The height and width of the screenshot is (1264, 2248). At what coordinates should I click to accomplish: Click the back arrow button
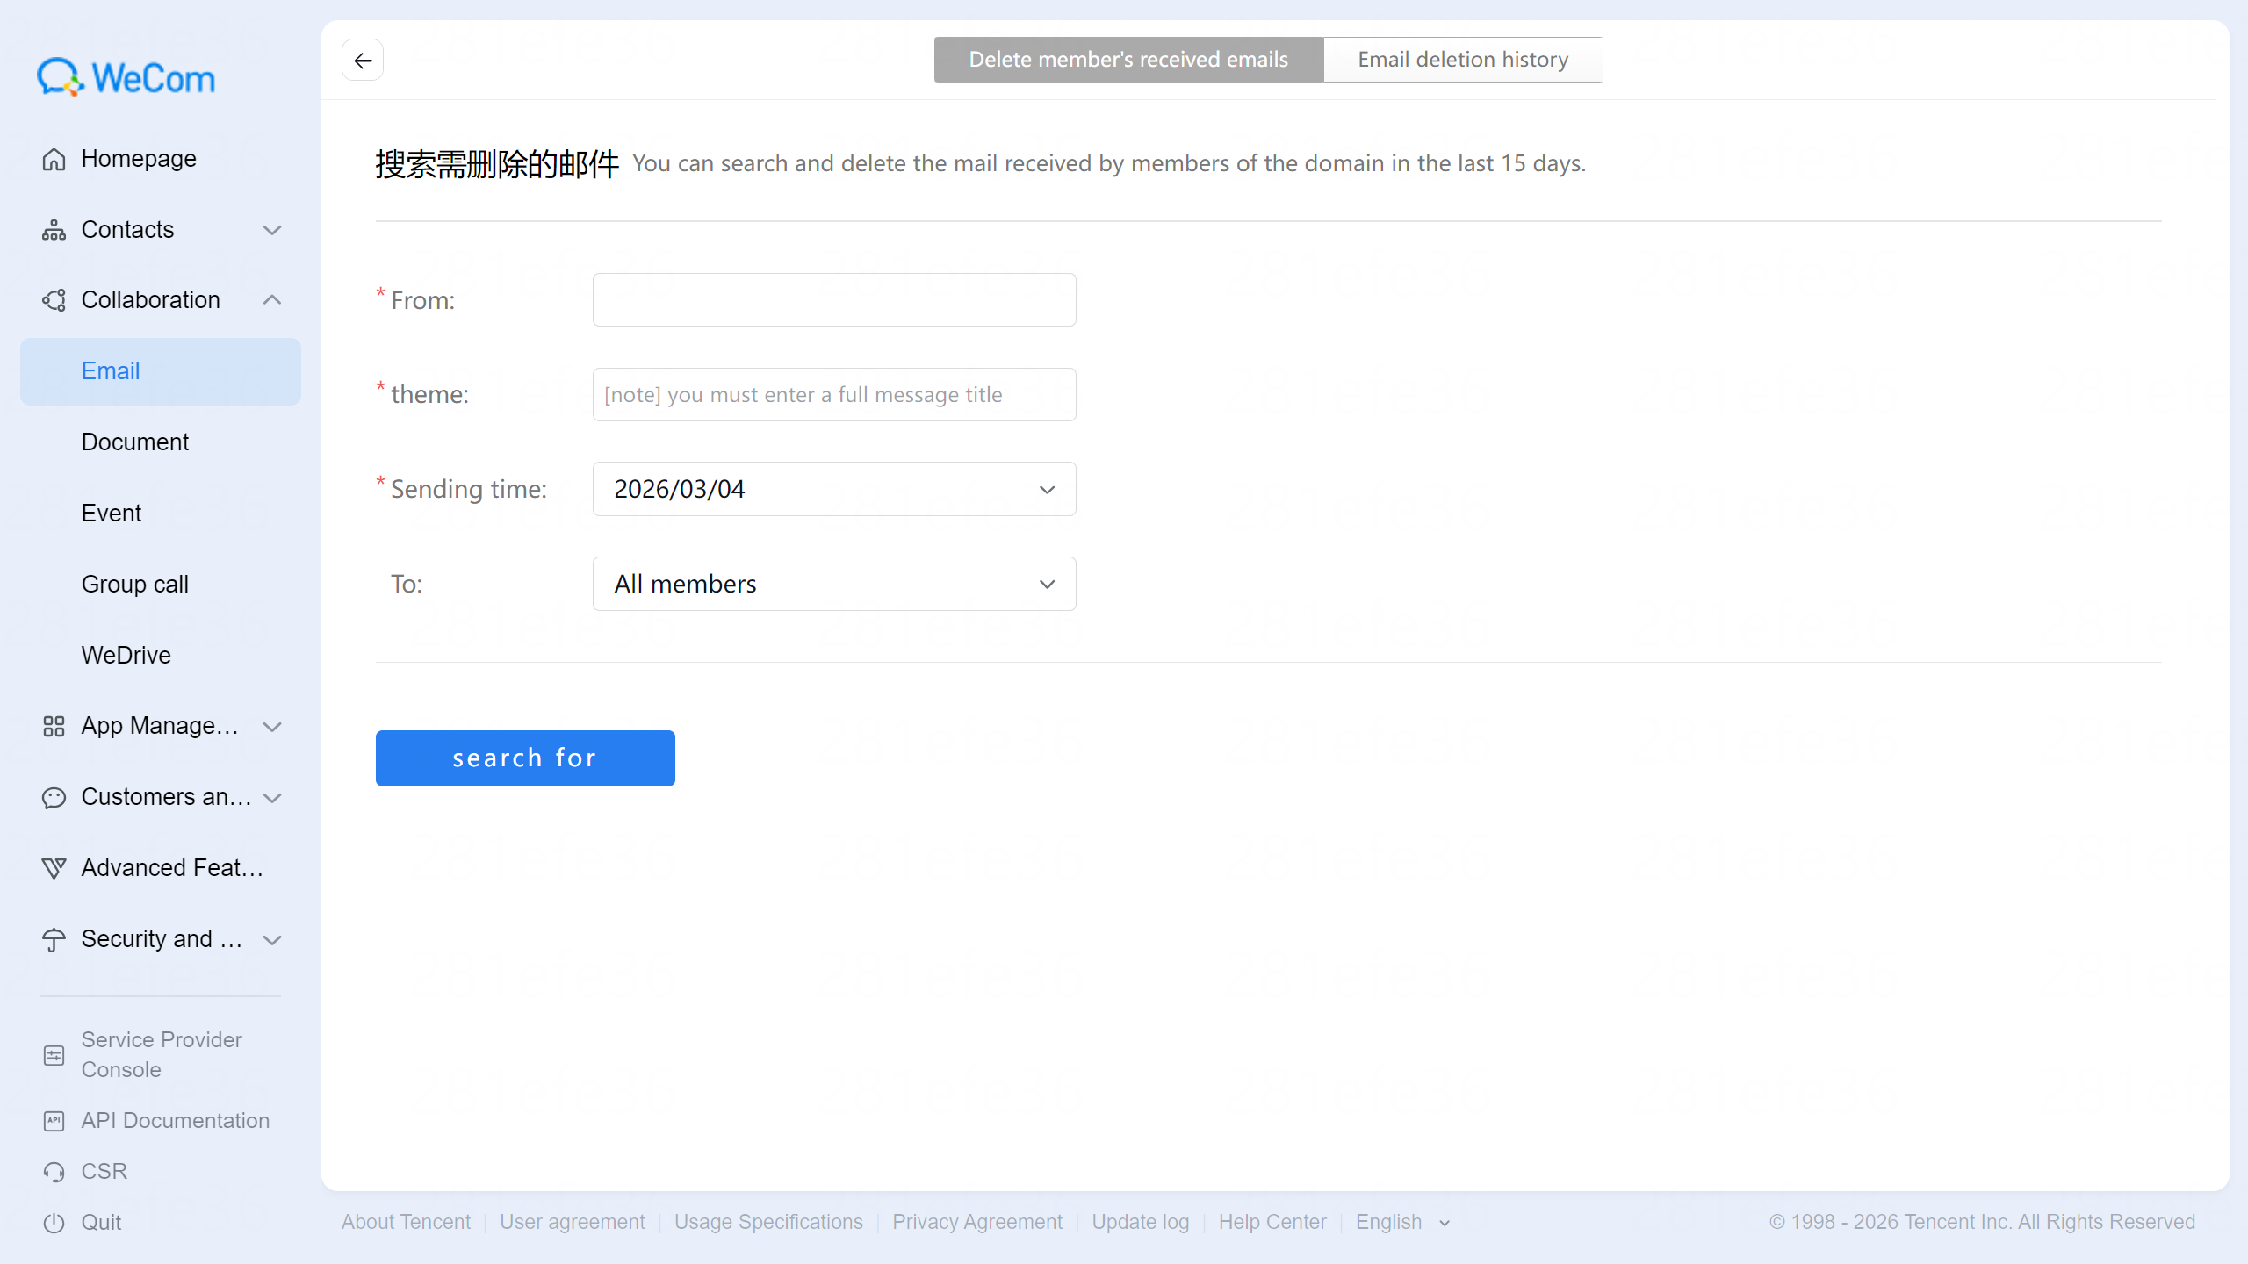tap(363, 61)
